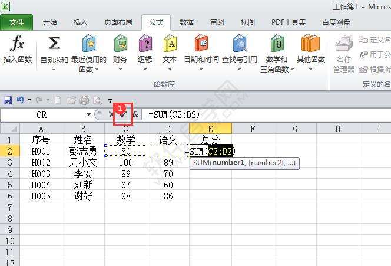Switch to the 百度网盘 tab
This screenshot has height=266, width=391.
click(336, 22)
